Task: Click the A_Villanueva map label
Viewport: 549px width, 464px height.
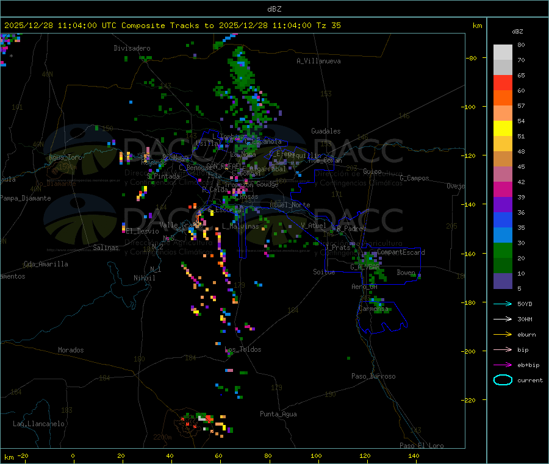Action: coord(318,61)
